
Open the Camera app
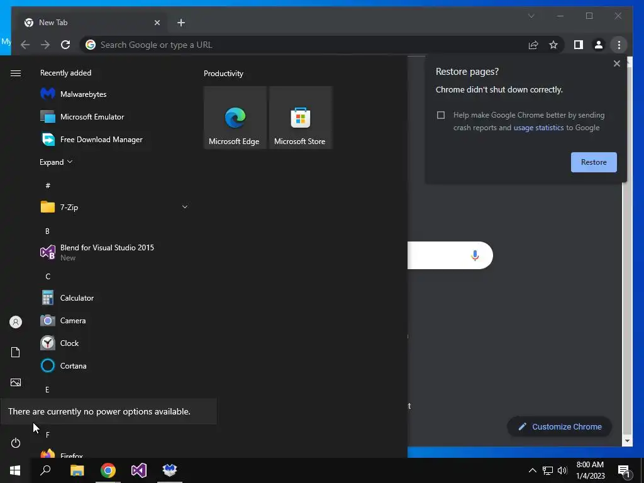click(114, 320)
